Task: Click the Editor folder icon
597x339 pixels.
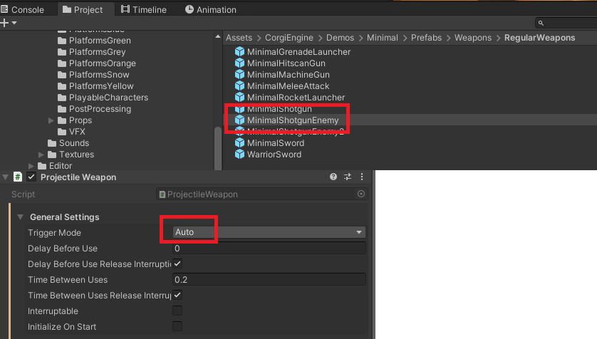Action: coord(42,166)
